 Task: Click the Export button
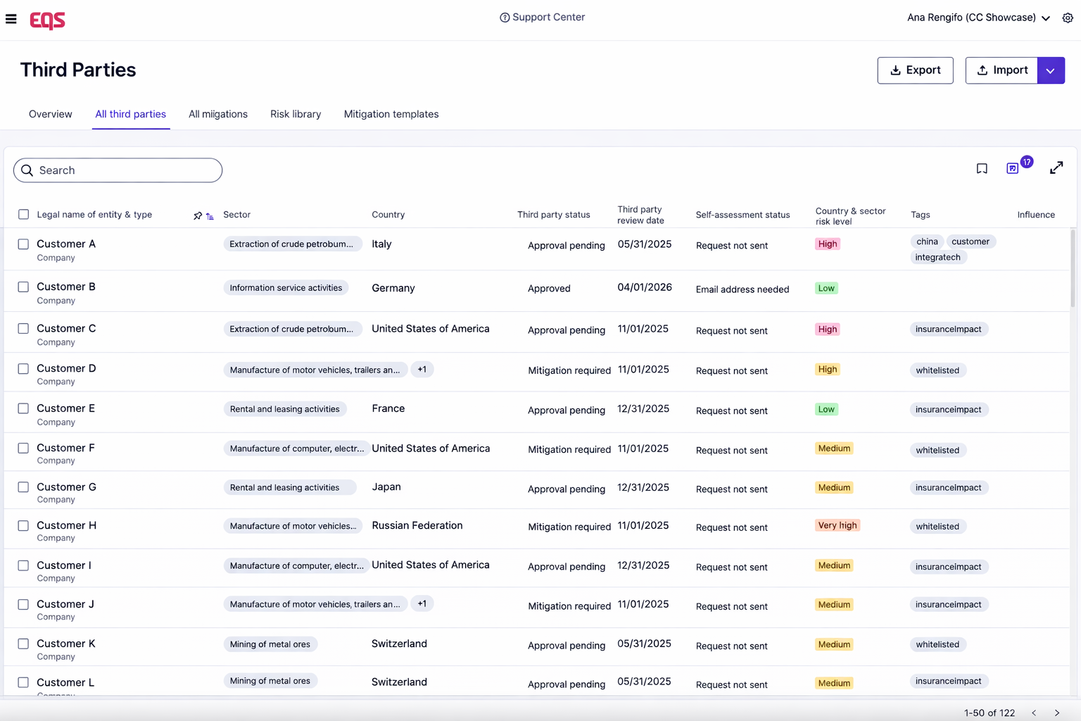[x=915, y=70]
